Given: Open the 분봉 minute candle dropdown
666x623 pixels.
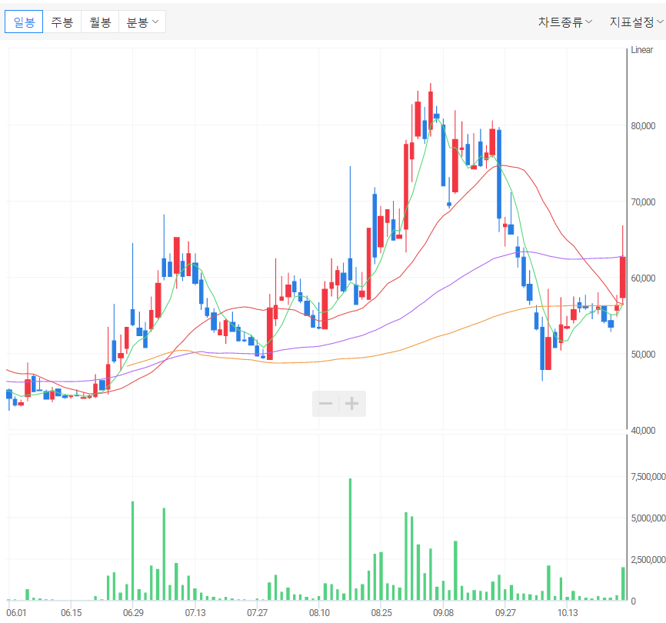Looking at the screenshot, I should point(142,22).
